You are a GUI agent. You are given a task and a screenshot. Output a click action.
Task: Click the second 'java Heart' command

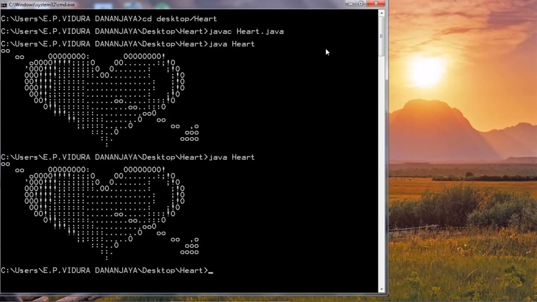(x=232, y=157)
